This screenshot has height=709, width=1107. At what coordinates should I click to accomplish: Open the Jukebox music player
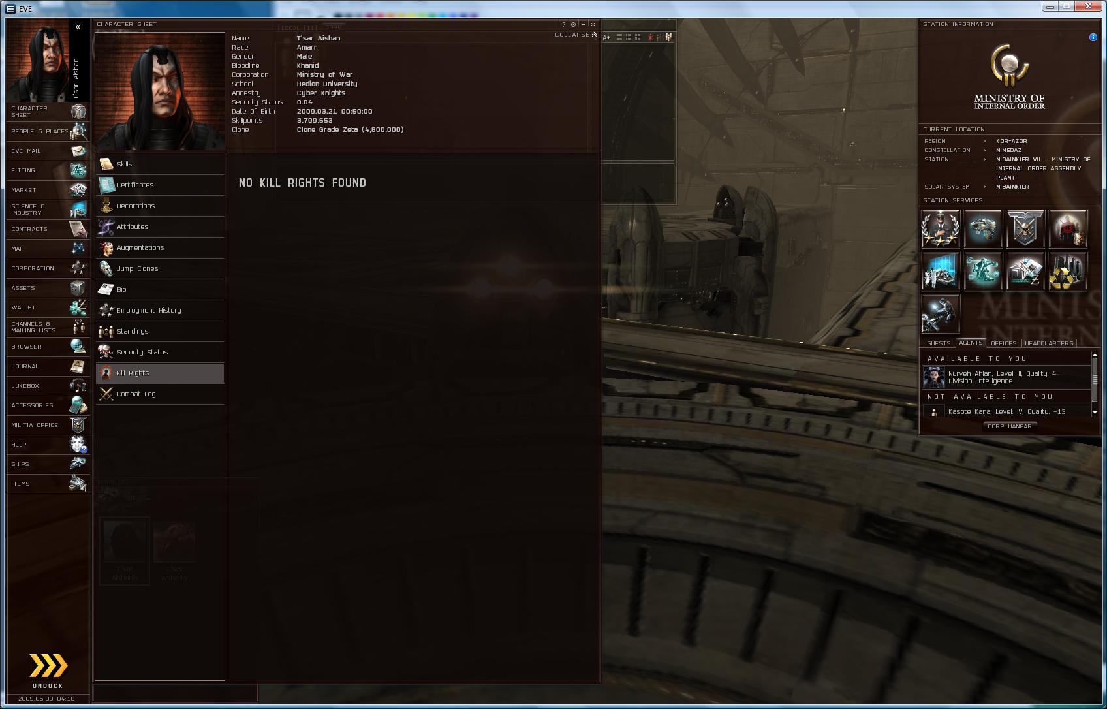(48, 386)
